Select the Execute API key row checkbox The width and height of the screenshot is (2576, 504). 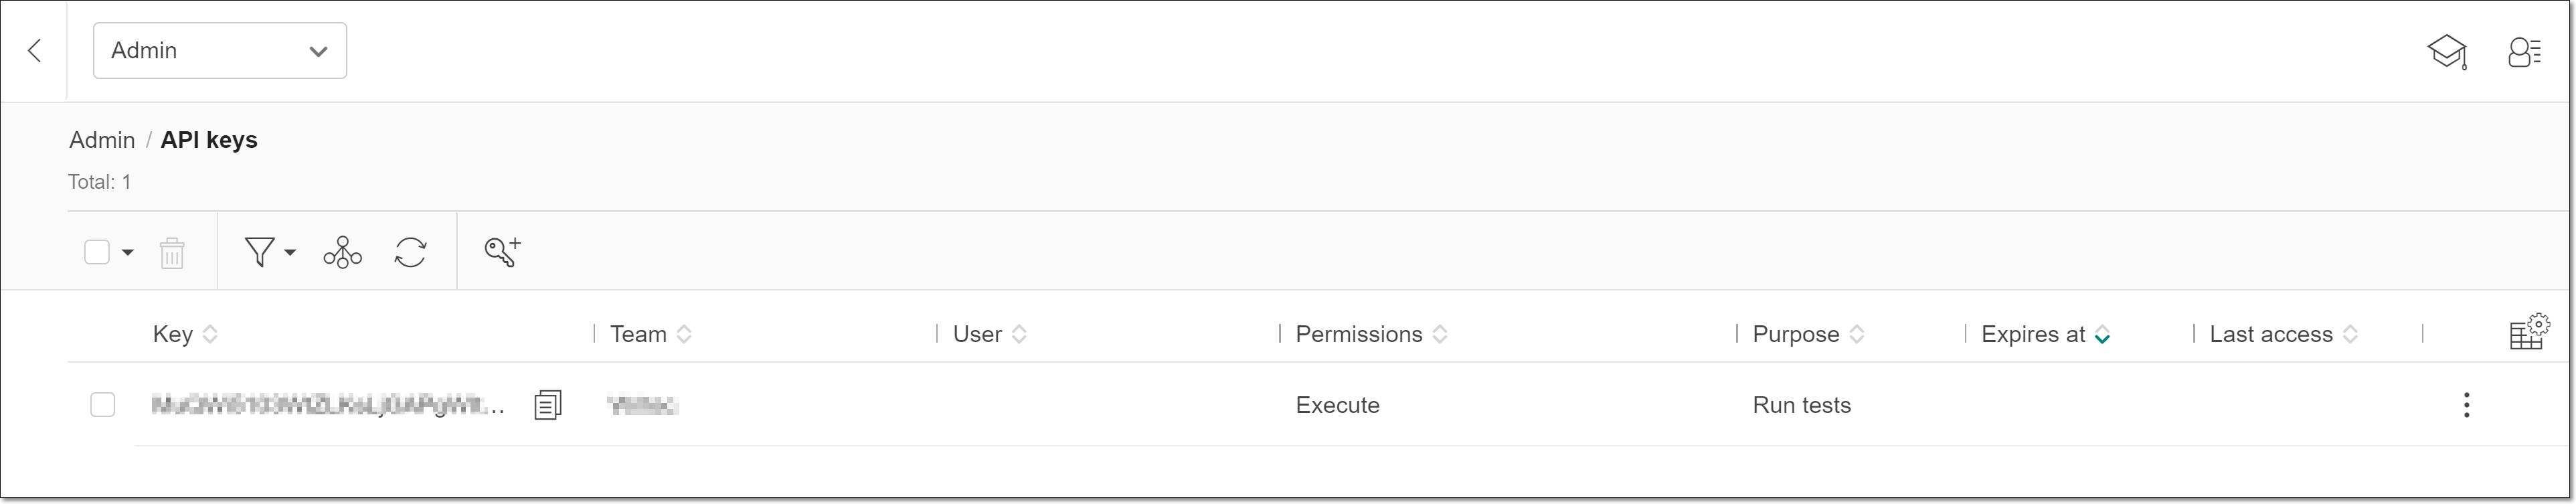(103, 405)
